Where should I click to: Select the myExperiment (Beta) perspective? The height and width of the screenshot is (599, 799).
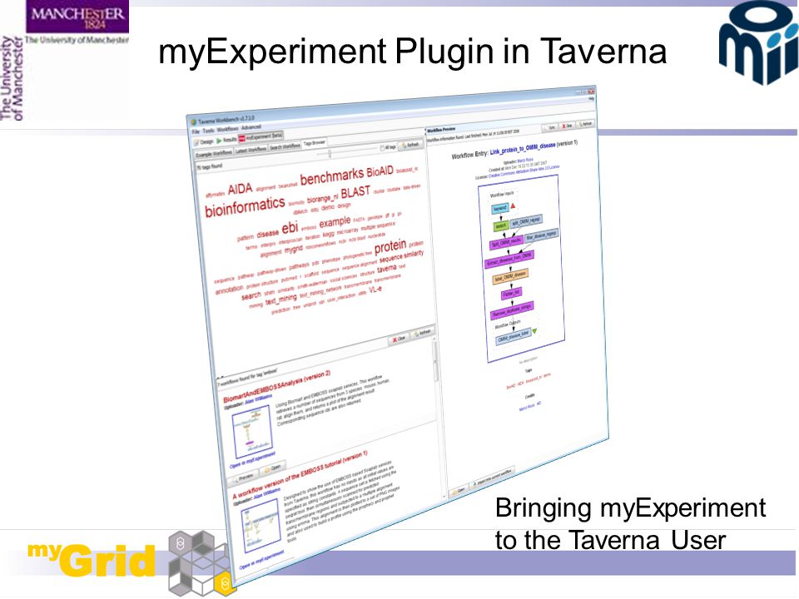click(261, 136)
